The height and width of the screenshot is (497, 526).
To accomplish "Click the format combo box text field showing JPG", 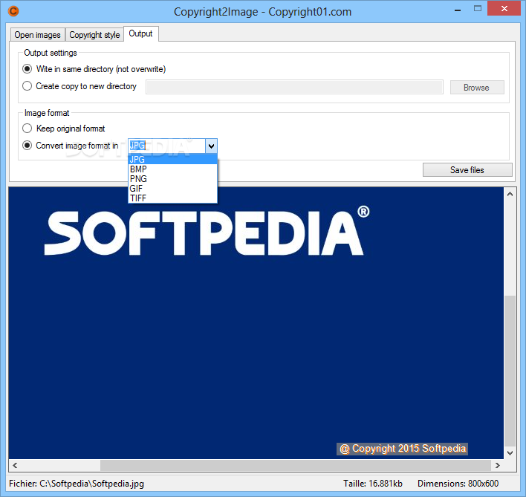I will (x=167, y=146).
